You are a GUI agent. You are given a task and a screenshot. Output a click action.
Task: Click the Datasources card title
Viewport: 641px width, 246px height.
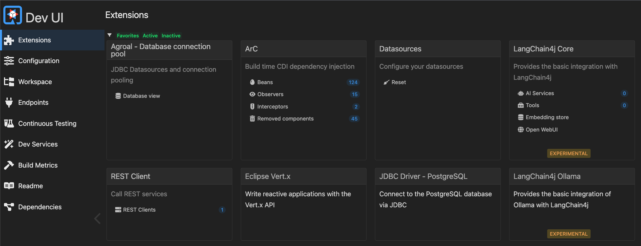400,49
